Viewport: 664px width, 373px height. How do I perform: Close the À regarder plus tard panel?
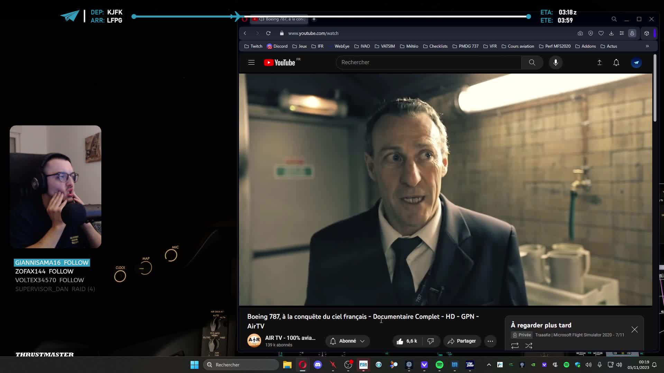click(635, 329)
